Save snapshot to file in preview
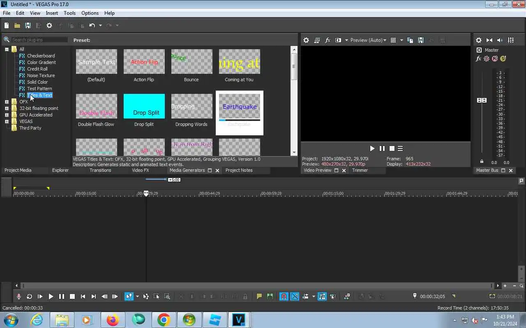Screen dimensions: 526x328 [421, 40]
